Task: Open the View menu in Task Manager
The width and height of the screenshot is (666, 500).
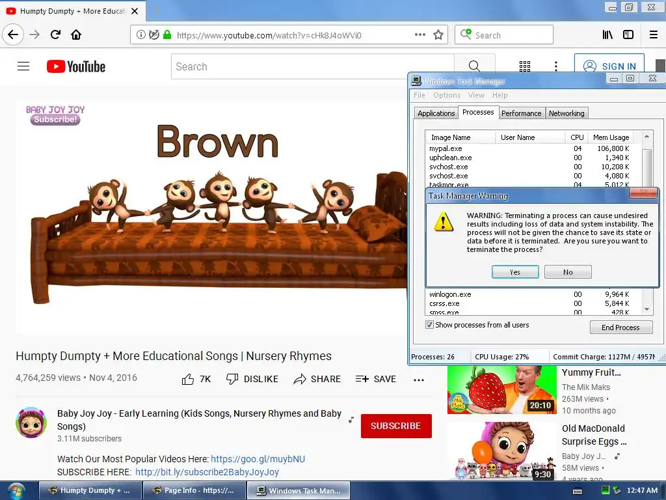Action: 476,95
